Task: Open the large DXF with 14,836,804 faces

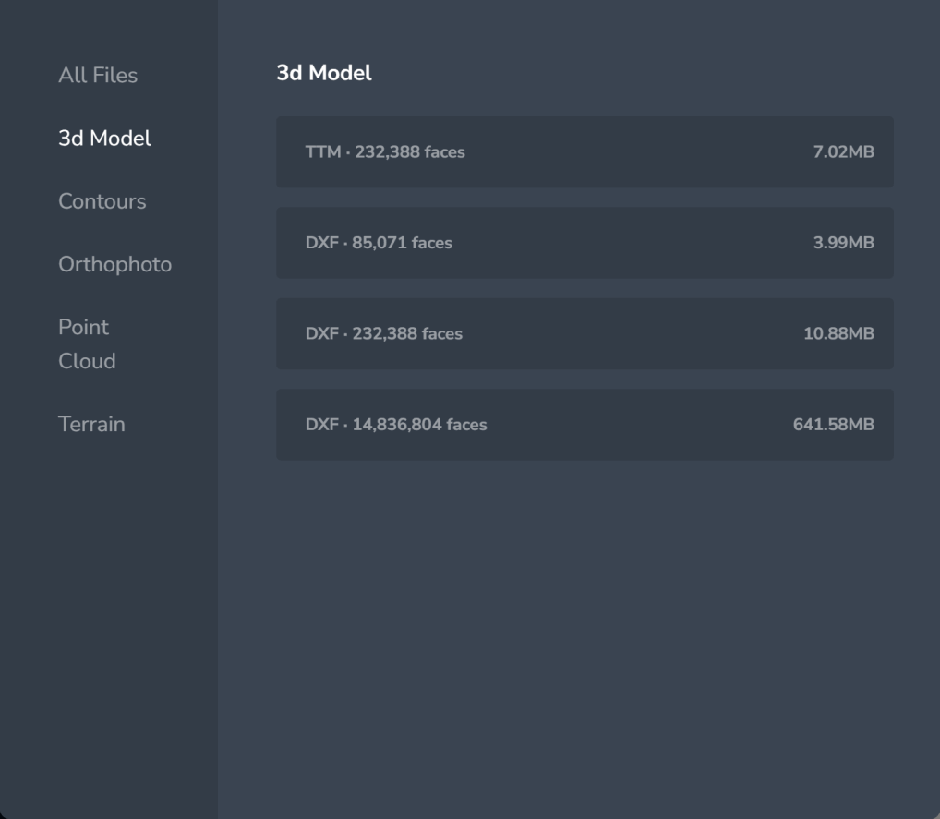Action: (x=584, y=424)
